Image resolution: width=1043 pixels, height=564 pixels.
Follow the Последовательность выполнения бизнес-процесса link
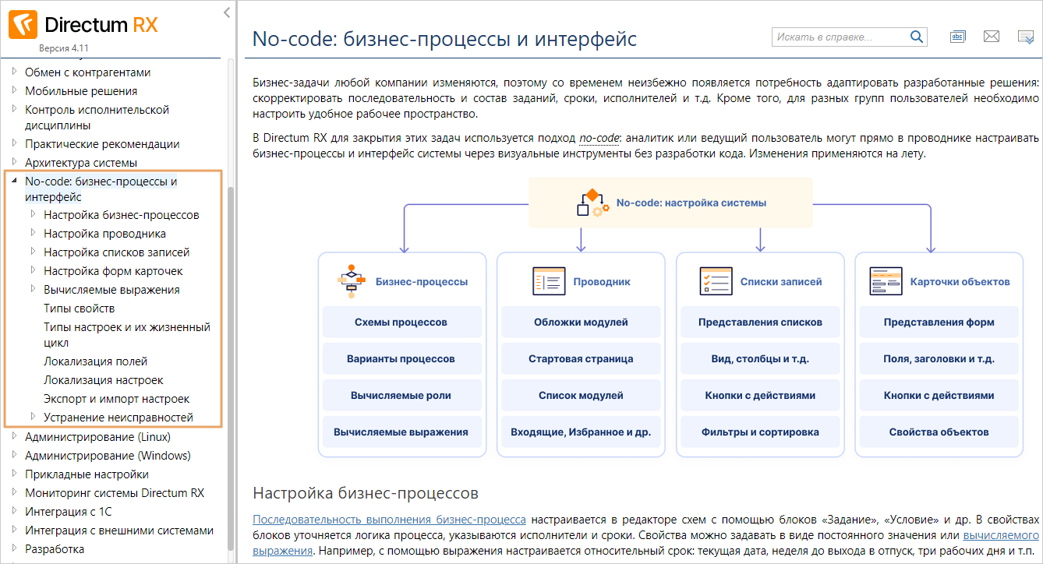tap(389, 520)
